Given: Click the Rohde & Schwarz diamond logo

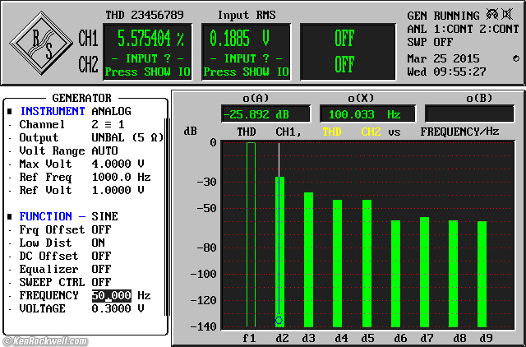Looking at the screenshot, I should pyautogui.click(x=41, y=43).
